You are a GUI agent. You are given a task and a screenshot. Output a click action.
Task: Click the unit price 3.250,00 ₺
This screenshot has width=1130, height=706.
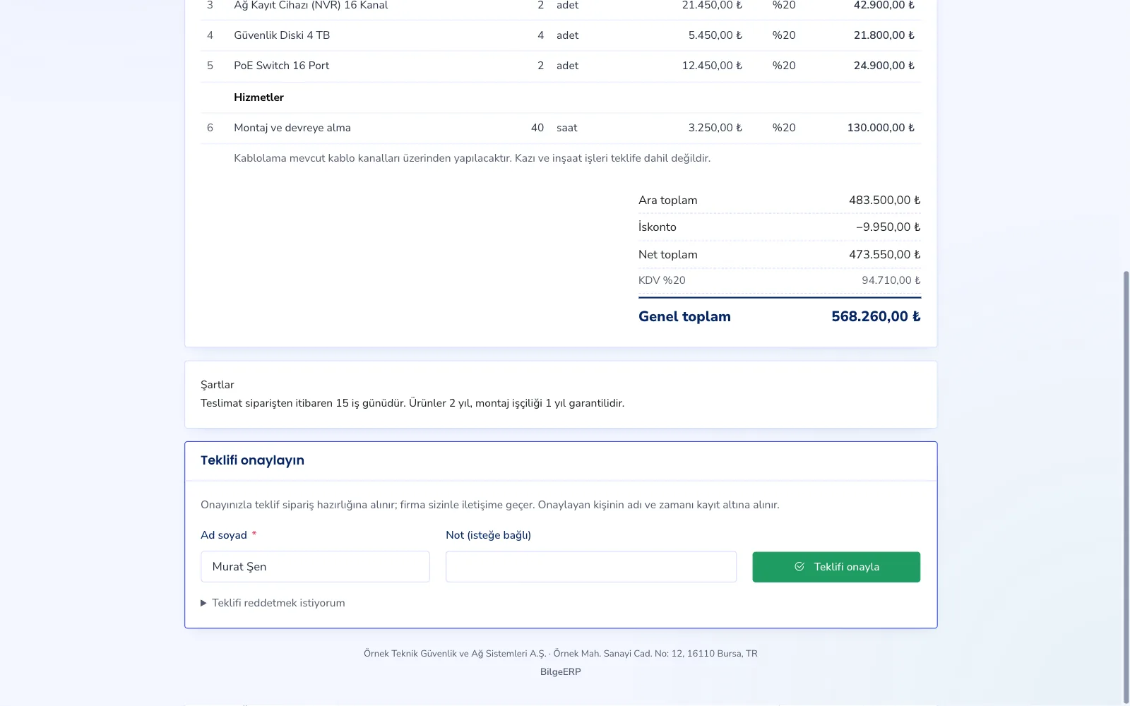pyautogui.click(x=715, y=128)
